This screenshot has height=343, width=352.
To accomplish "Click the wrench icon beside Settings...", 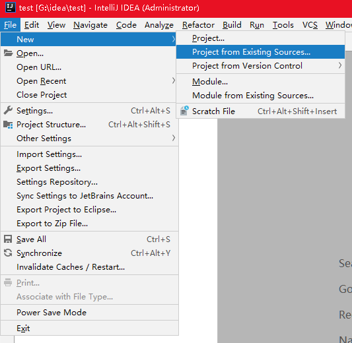I will point(8,111).
